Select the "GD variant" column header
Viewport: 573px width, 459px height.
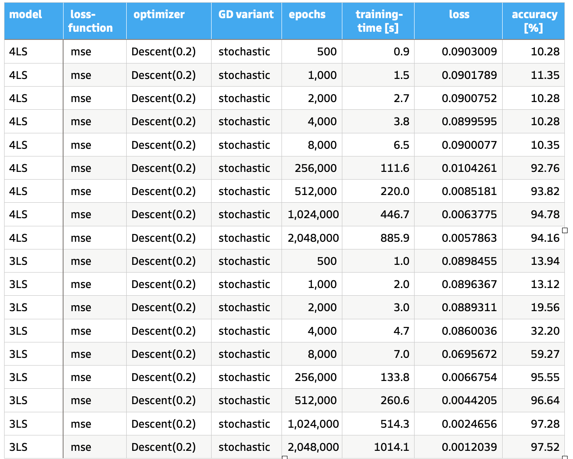tap(246, 15)
